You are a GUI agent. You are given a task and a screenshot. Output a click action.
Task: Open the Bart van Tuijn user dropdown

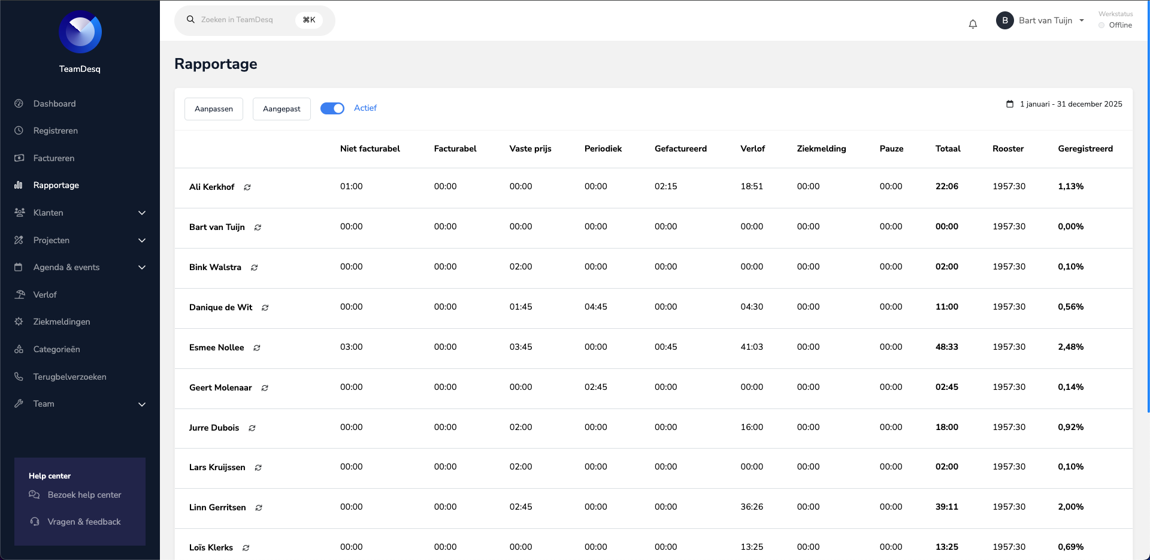pyautogui.click(x=1040, y=20)
